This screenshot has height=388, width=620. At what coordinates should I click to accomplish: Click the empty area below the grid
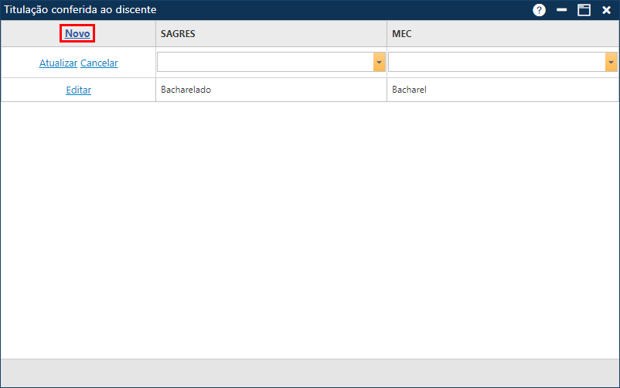(x=309, y=232)
